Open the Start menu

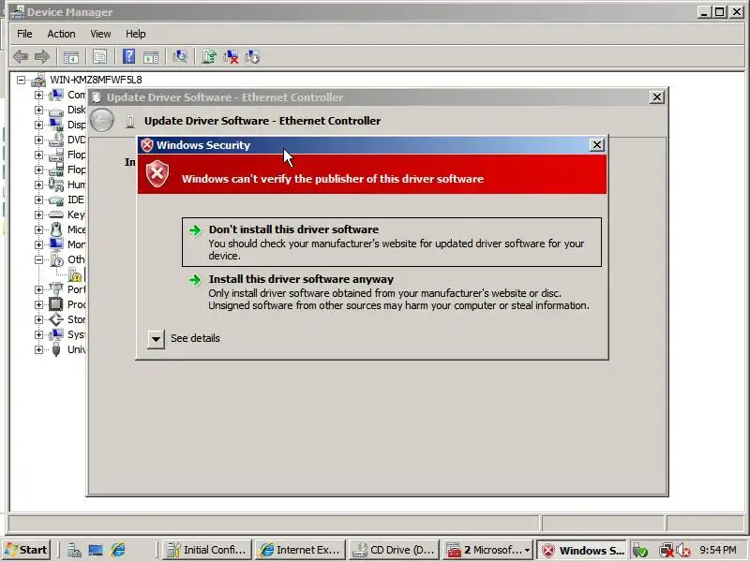pos(27,550)
